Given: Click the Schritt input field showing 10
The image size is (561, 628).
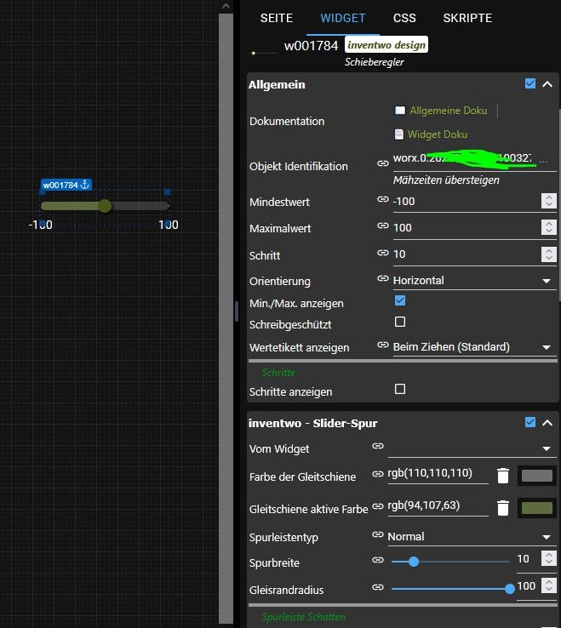Looking at the screenshot, I should (466, 254).
